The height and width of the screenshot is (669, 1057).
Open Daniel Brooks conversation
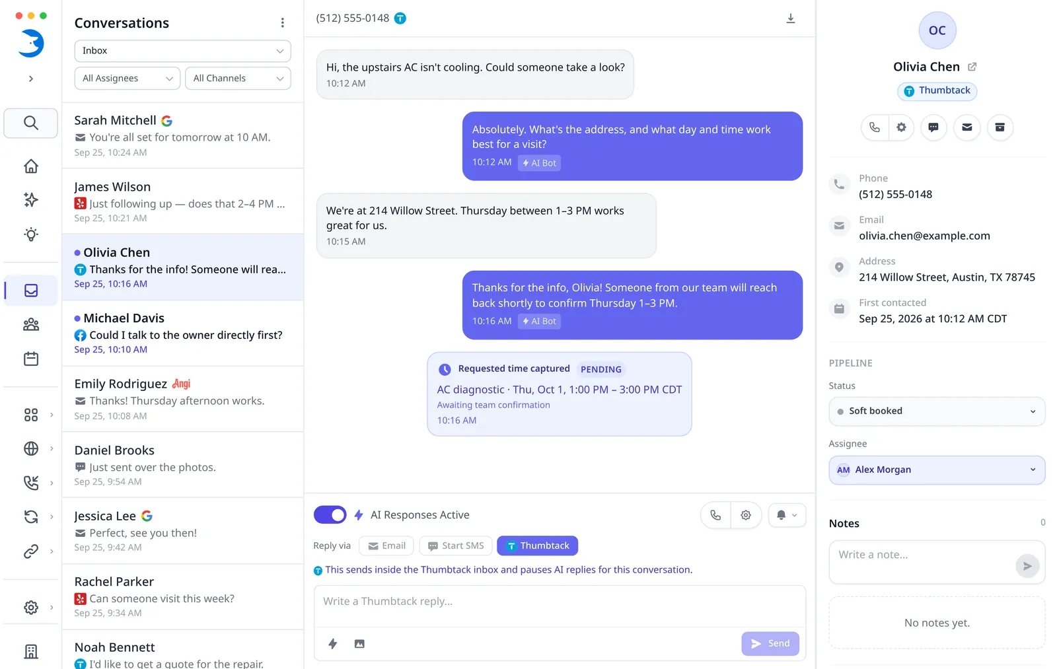pos(182,465)
